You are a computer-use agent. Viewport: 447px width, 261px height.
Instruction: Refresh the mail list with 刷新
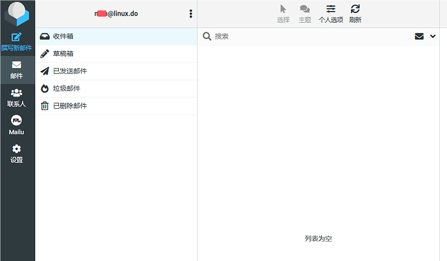pyautogui.click(x=355, y=14)
